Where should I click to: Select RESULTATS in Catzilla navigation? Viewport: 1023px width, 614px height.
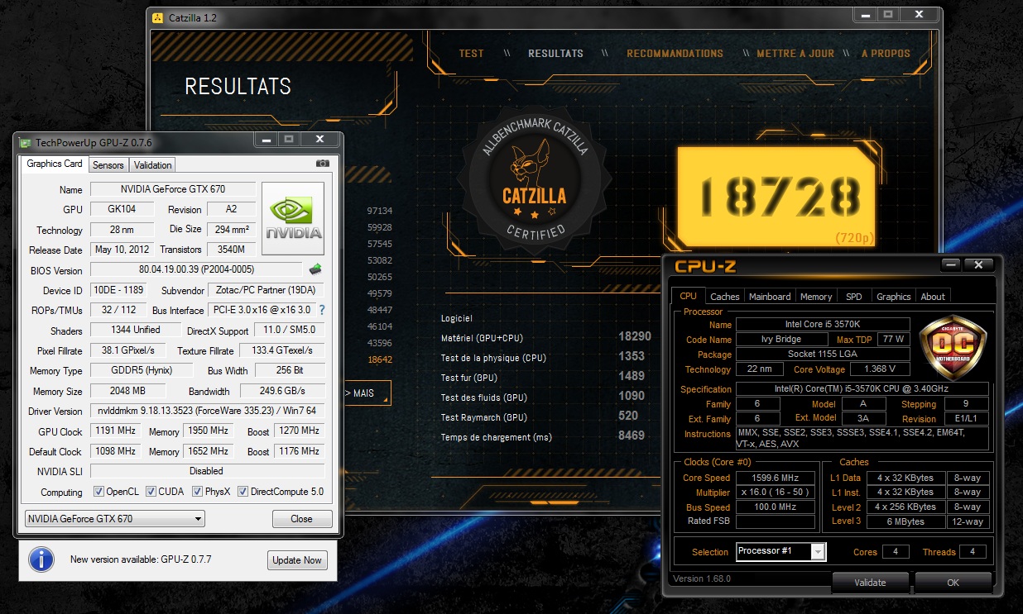coord(556,54)
